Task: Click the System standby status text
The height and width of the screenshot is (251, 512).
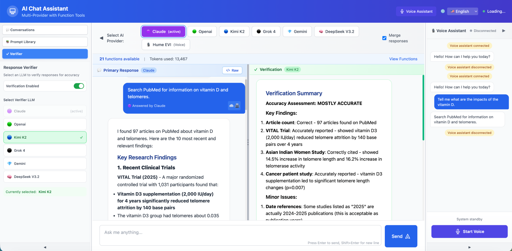Action: click(469, 219)
